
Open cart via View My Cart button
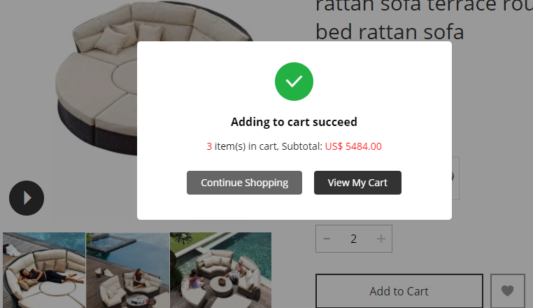click(357, 183)
